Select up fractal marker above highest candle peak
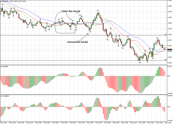Viewport: 173px width, 134px height. (98, 10)
